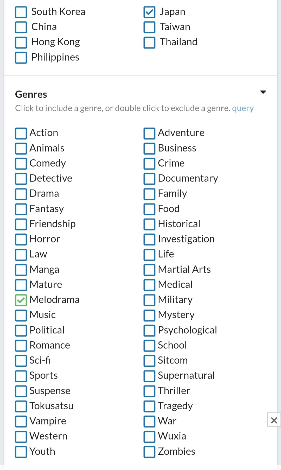Include the Martial Arts genre
This screenshot has width=281, height=470.
point(149,270)
